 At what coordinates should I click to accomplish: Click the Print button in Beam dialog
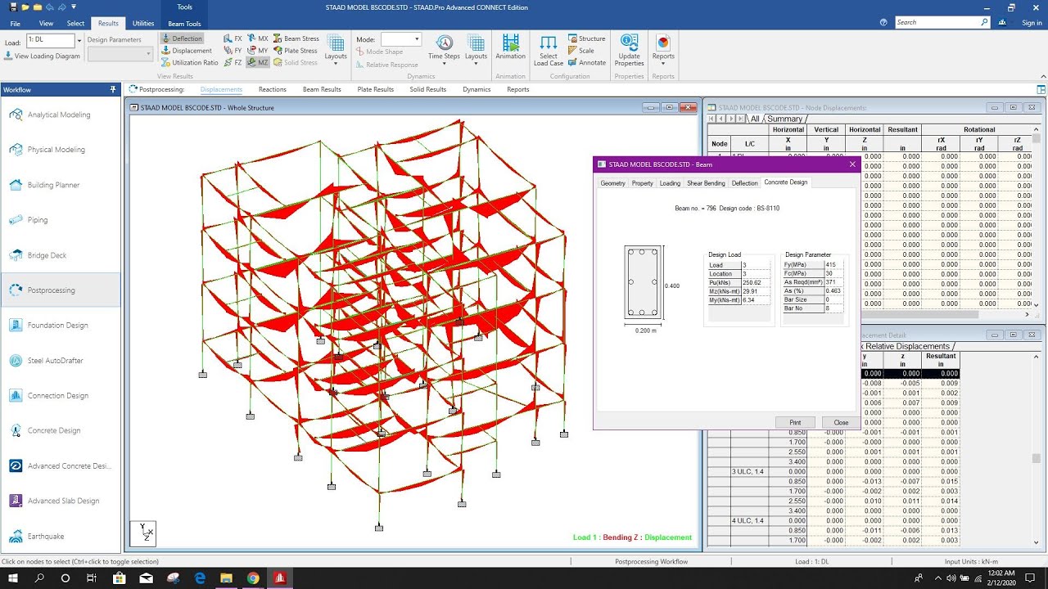pyautogui.click(x=794, y=422)
